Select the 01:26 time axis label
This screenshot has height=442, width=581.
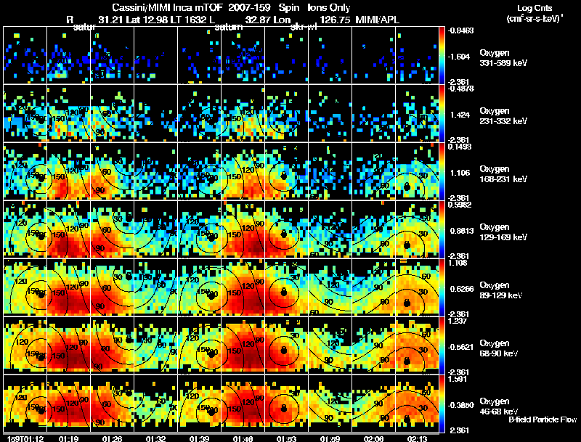pos(113,438)
